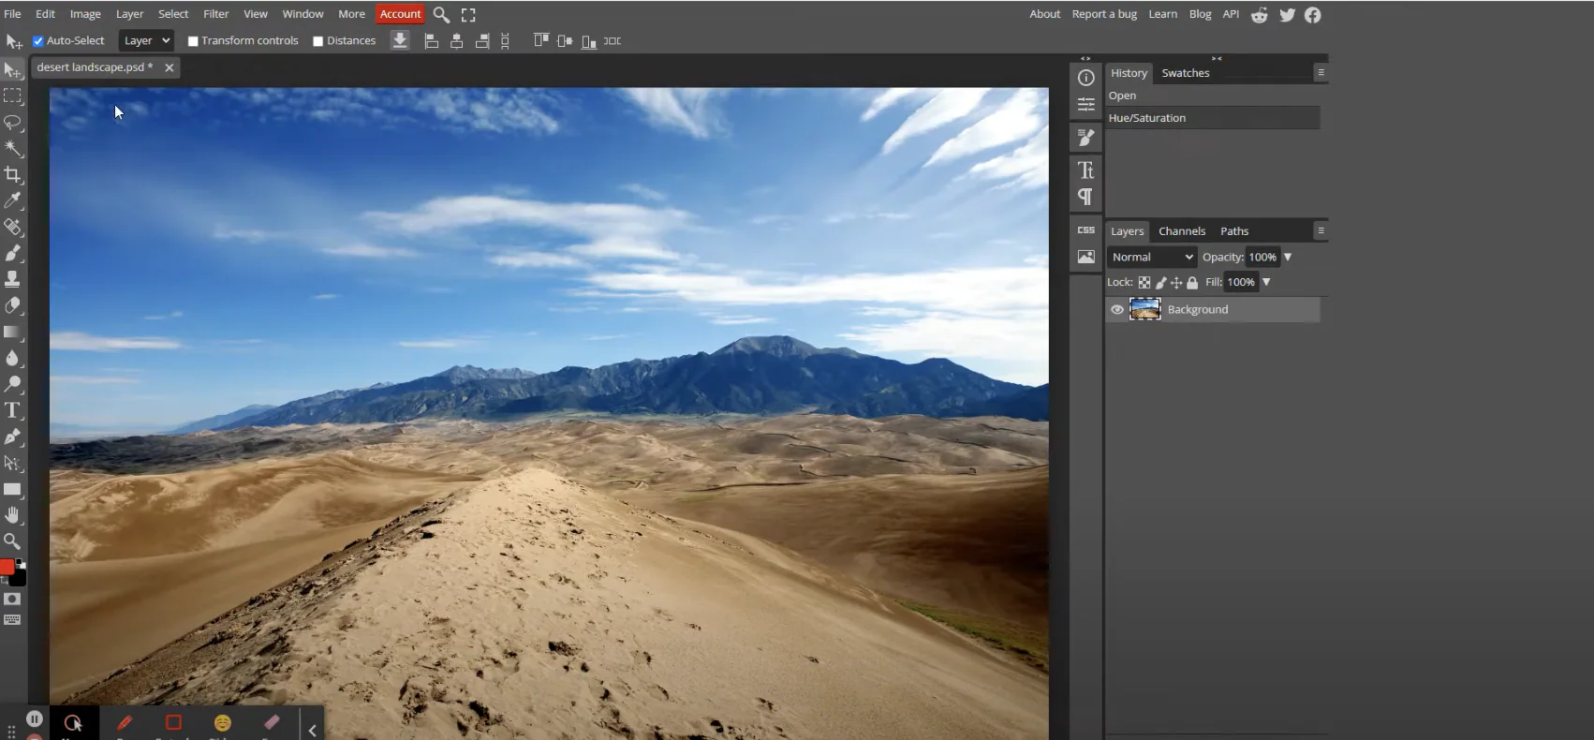Select the Crop tool
1594x740 pixels.
[12, 174]
